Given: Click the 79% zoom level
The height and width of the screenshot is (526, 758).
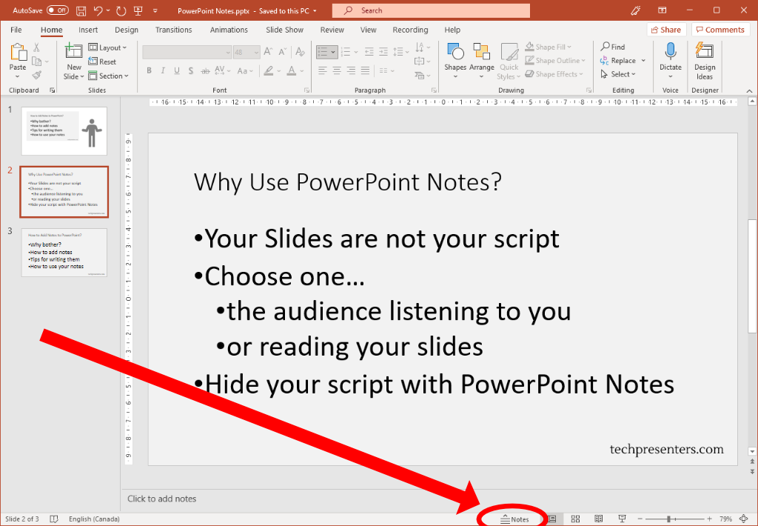Looking at the screenshot, I should coord(725,519).
